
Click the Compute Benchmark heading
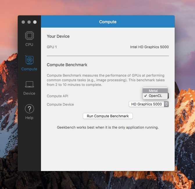click(67, 65)
